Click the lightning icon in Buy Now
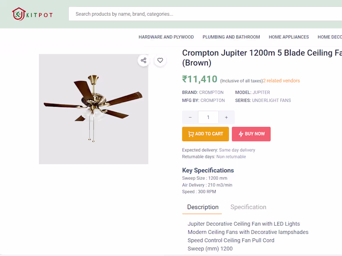Viewport: 342px width, 256px height. (x=242, y=134)
